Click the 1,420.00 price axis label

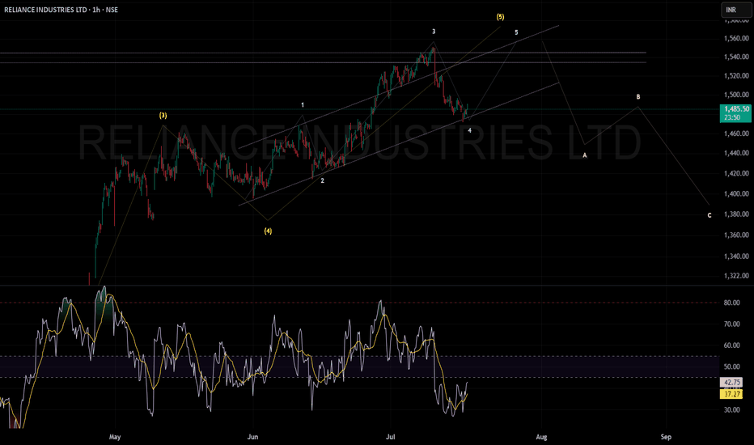tap(736, 173)
